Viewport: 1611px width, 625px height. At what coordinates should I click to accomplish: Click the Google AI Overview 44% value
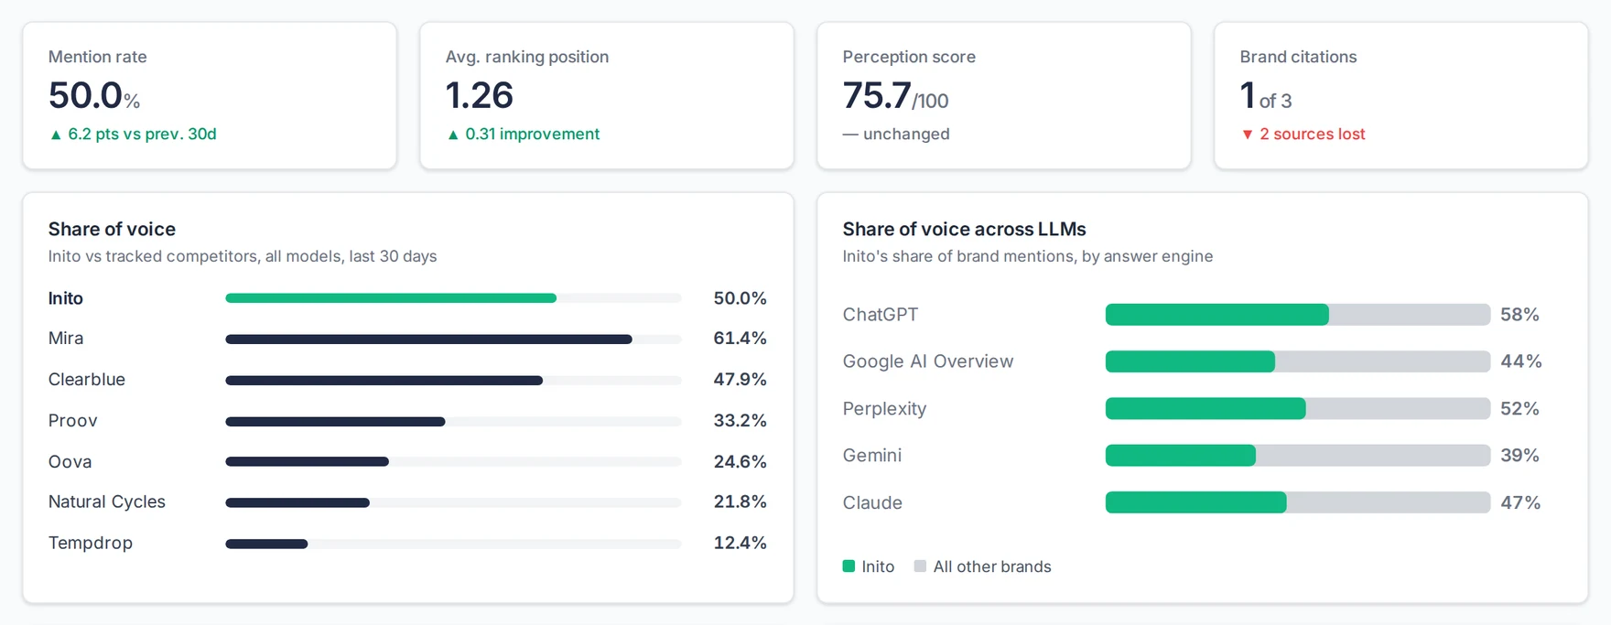(x=1521, y=361)
